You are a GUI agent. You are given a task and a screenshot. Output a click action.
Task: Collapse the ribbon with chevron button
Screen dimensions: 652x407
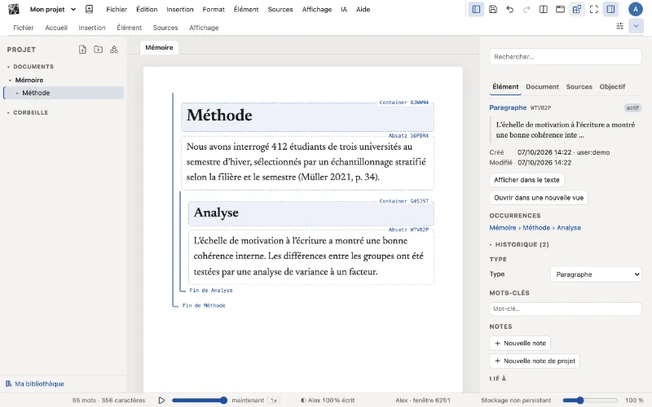pos(636,26)
